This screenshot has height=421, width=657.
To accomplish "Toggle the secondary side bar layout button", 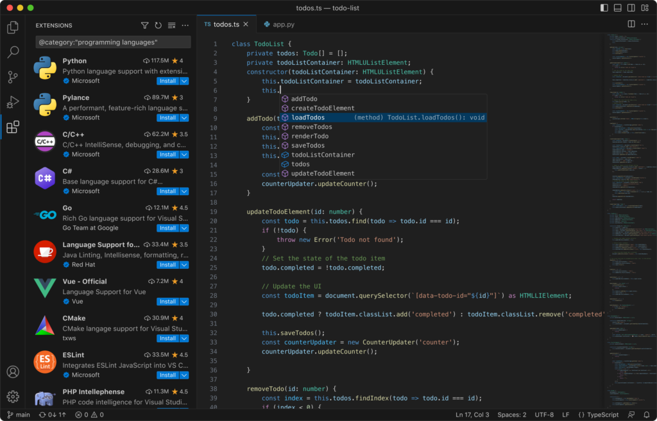I will pos(631,8).
